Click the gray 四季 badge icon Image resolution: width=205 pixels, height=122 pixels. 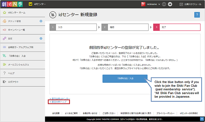coord(164,4)
